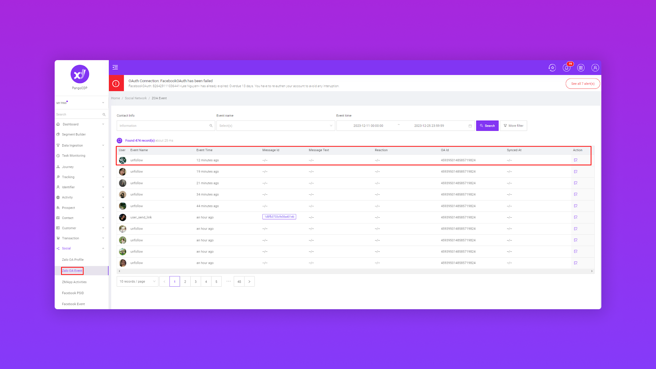Viewport: 656px width, 369px height.
Task: Click See all 7 alert(s) button
Action: point(583,84)
